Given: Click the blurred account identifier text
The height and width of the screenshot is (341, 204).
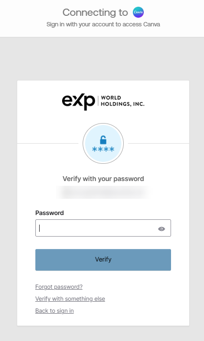Looking at the screenshot, I should click(103, 192).
